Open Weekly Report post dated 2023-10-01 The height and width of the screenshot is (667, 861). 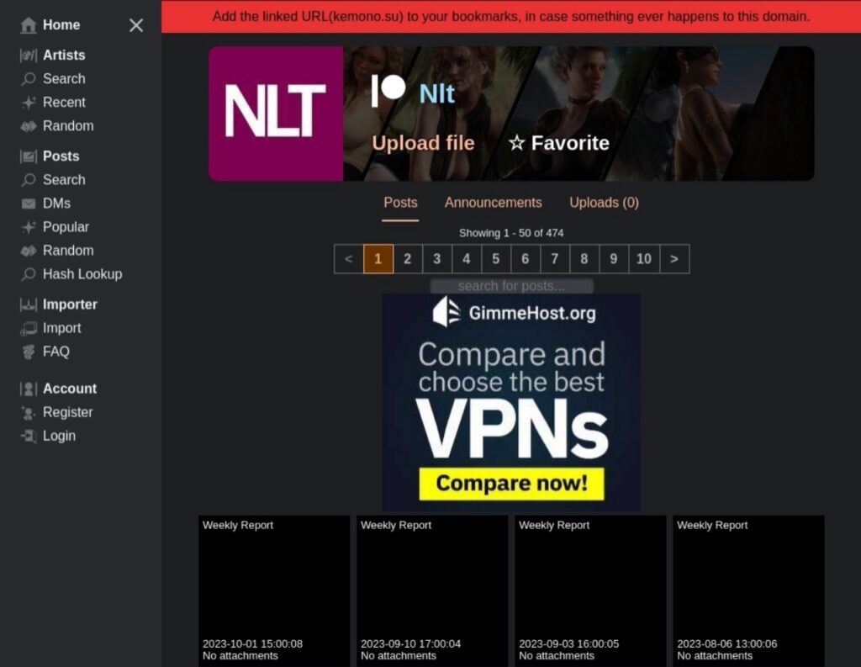point(274,590)
